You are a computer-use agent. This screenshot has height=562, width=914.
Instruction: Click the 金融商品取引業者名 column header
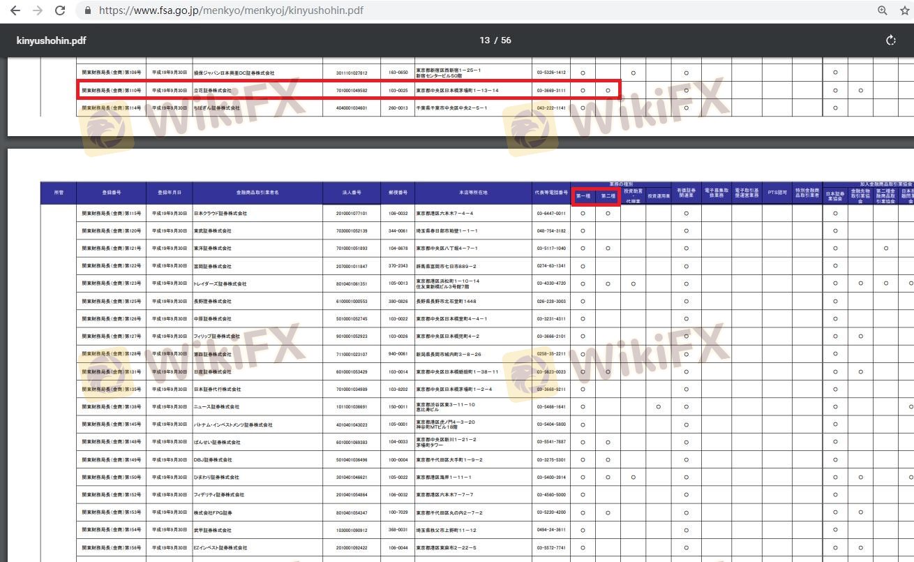coord(257,192)
